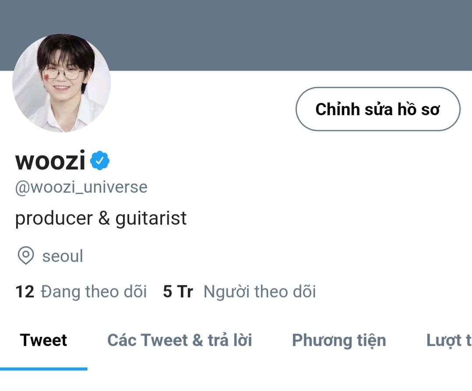Click the woozi display name
Viewport: 472px width, 391px height.
tap(50, 161)
